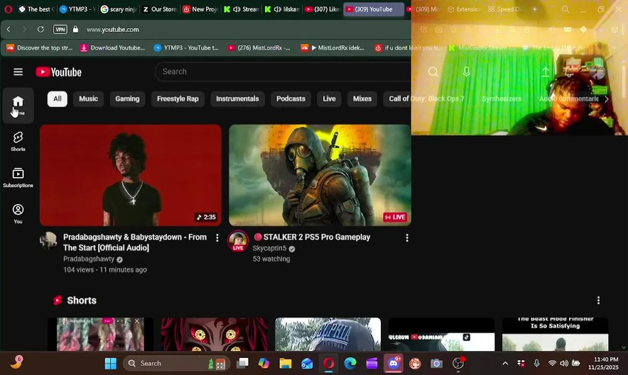Image resolution: width=628 pixels, height=375 pixels.
Task: Select the Podcasts filter chip
Action: (291, 98)
